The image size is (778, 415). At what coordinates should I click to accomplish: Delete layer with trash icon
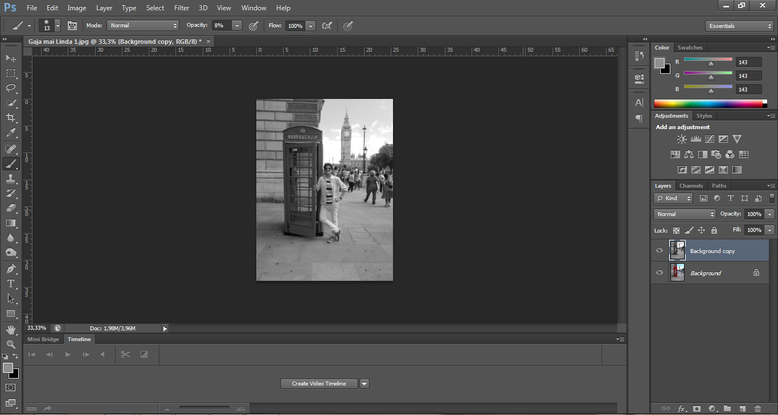click(757, 408)
